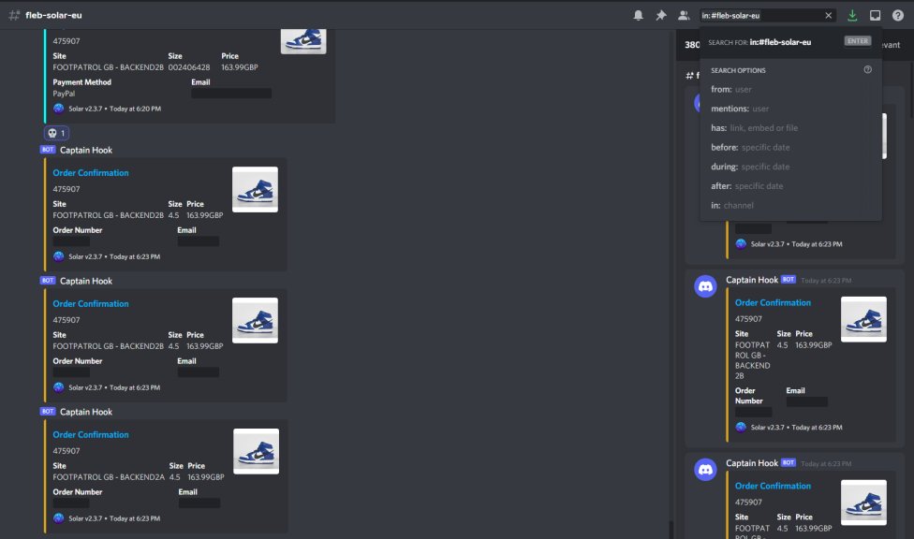The width and height of the screenshot is (914, 539).
Task: Open sneaker thumbnail in bottom search result
Action: 863,503
